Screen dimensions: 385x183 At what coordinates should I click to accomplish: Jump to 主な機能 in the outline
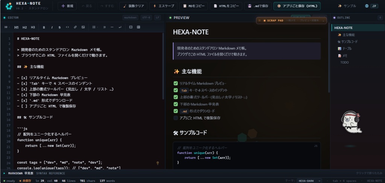(x=346, y=35)
